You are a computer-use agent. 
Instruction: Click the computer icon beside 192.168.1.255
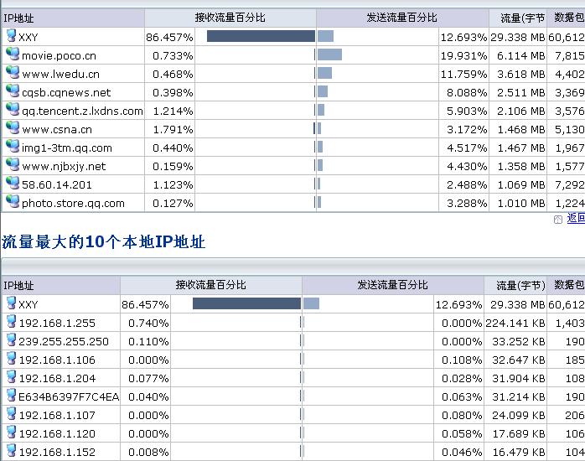[x=11, y=323]
